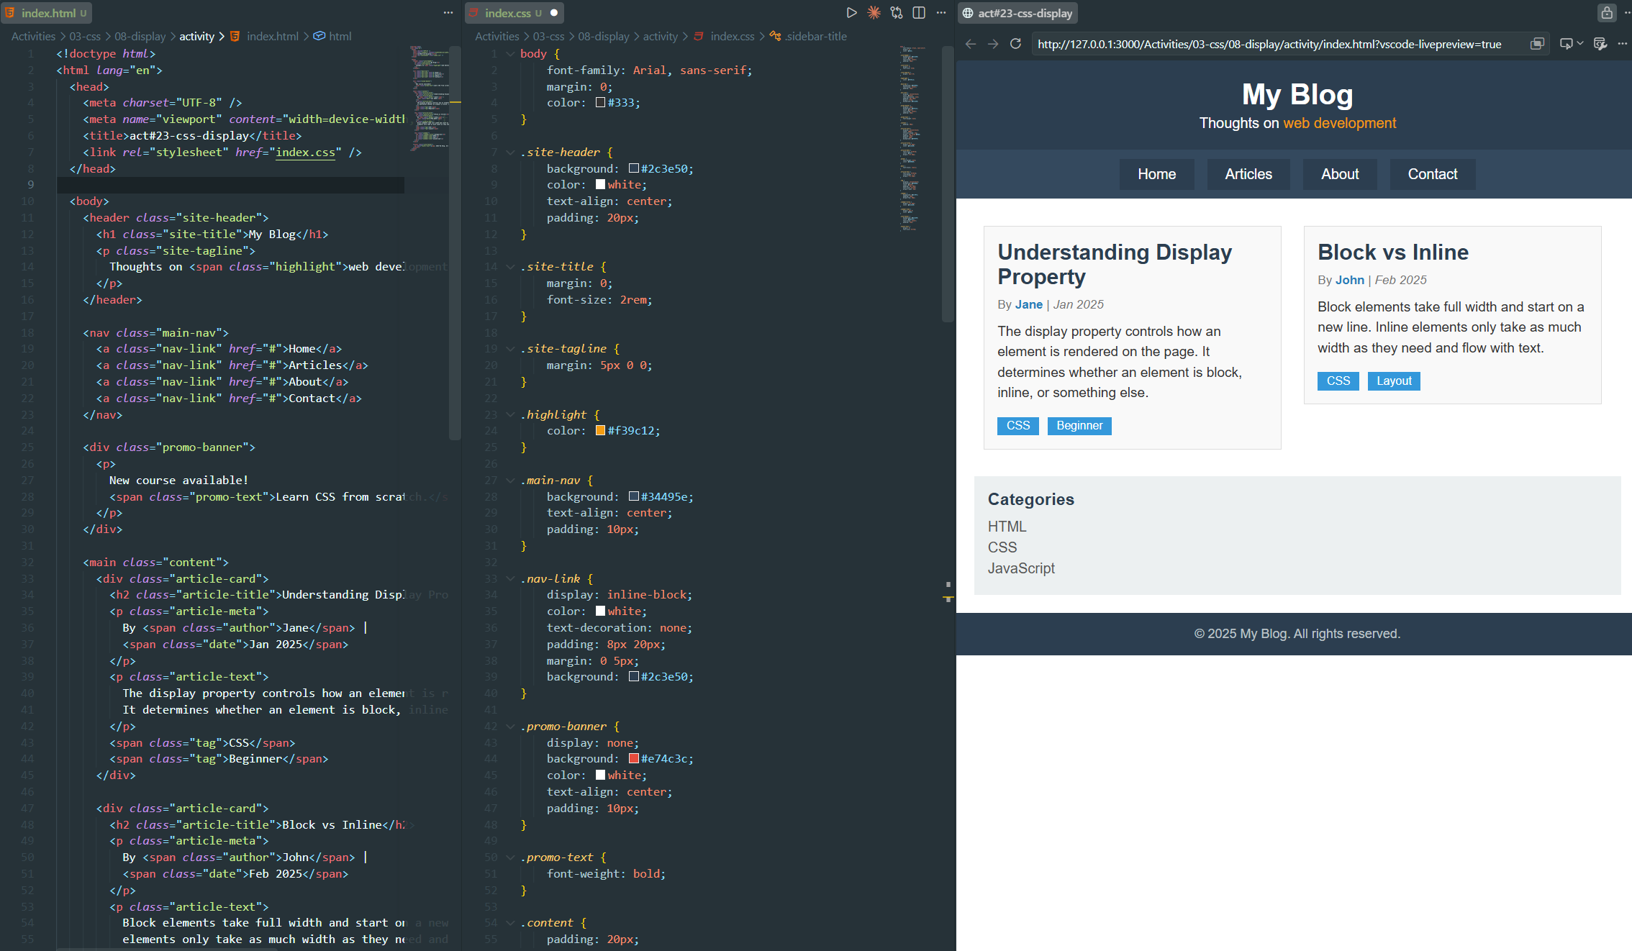Open the #f39c12 highlight color swatch
The height and width of the screenshot is (951, 1632).
pyautogui.click(x=600, y=431)
